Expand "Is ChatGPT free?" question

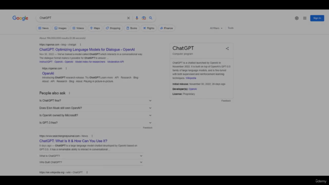[x=96, y=101]
